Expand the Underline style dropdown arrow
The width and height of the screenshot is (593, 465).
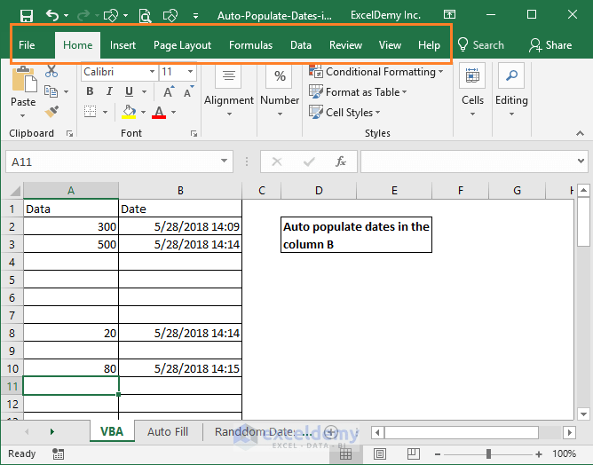click(144, 91)
